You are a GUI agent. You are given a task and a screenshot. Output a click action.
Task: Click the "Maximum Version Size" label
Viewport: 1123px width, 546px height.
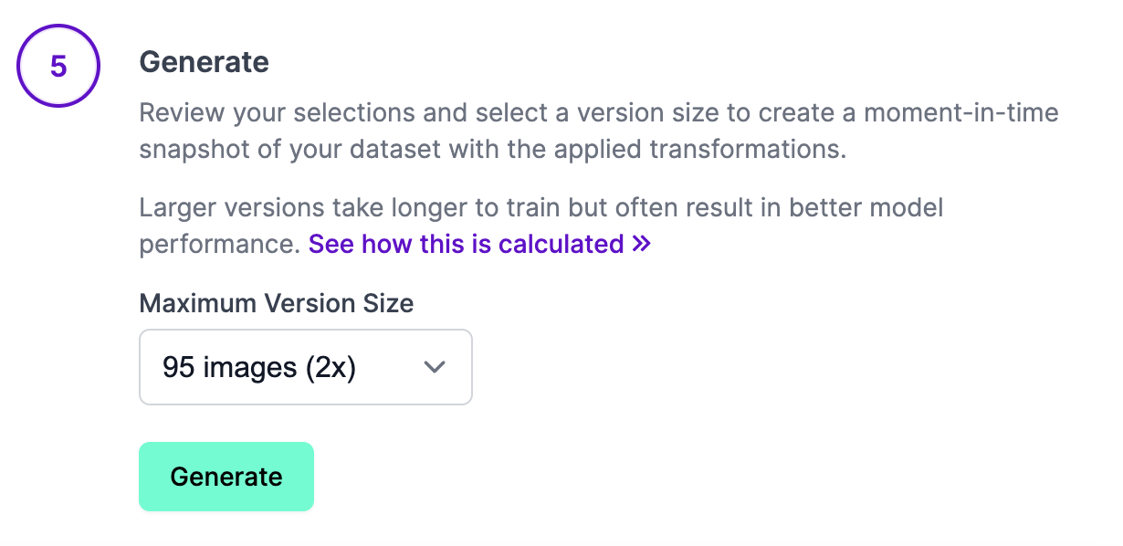(x=276, y=303)
